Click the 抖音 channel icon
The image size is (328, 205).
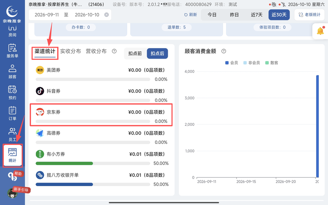point(40,91)
